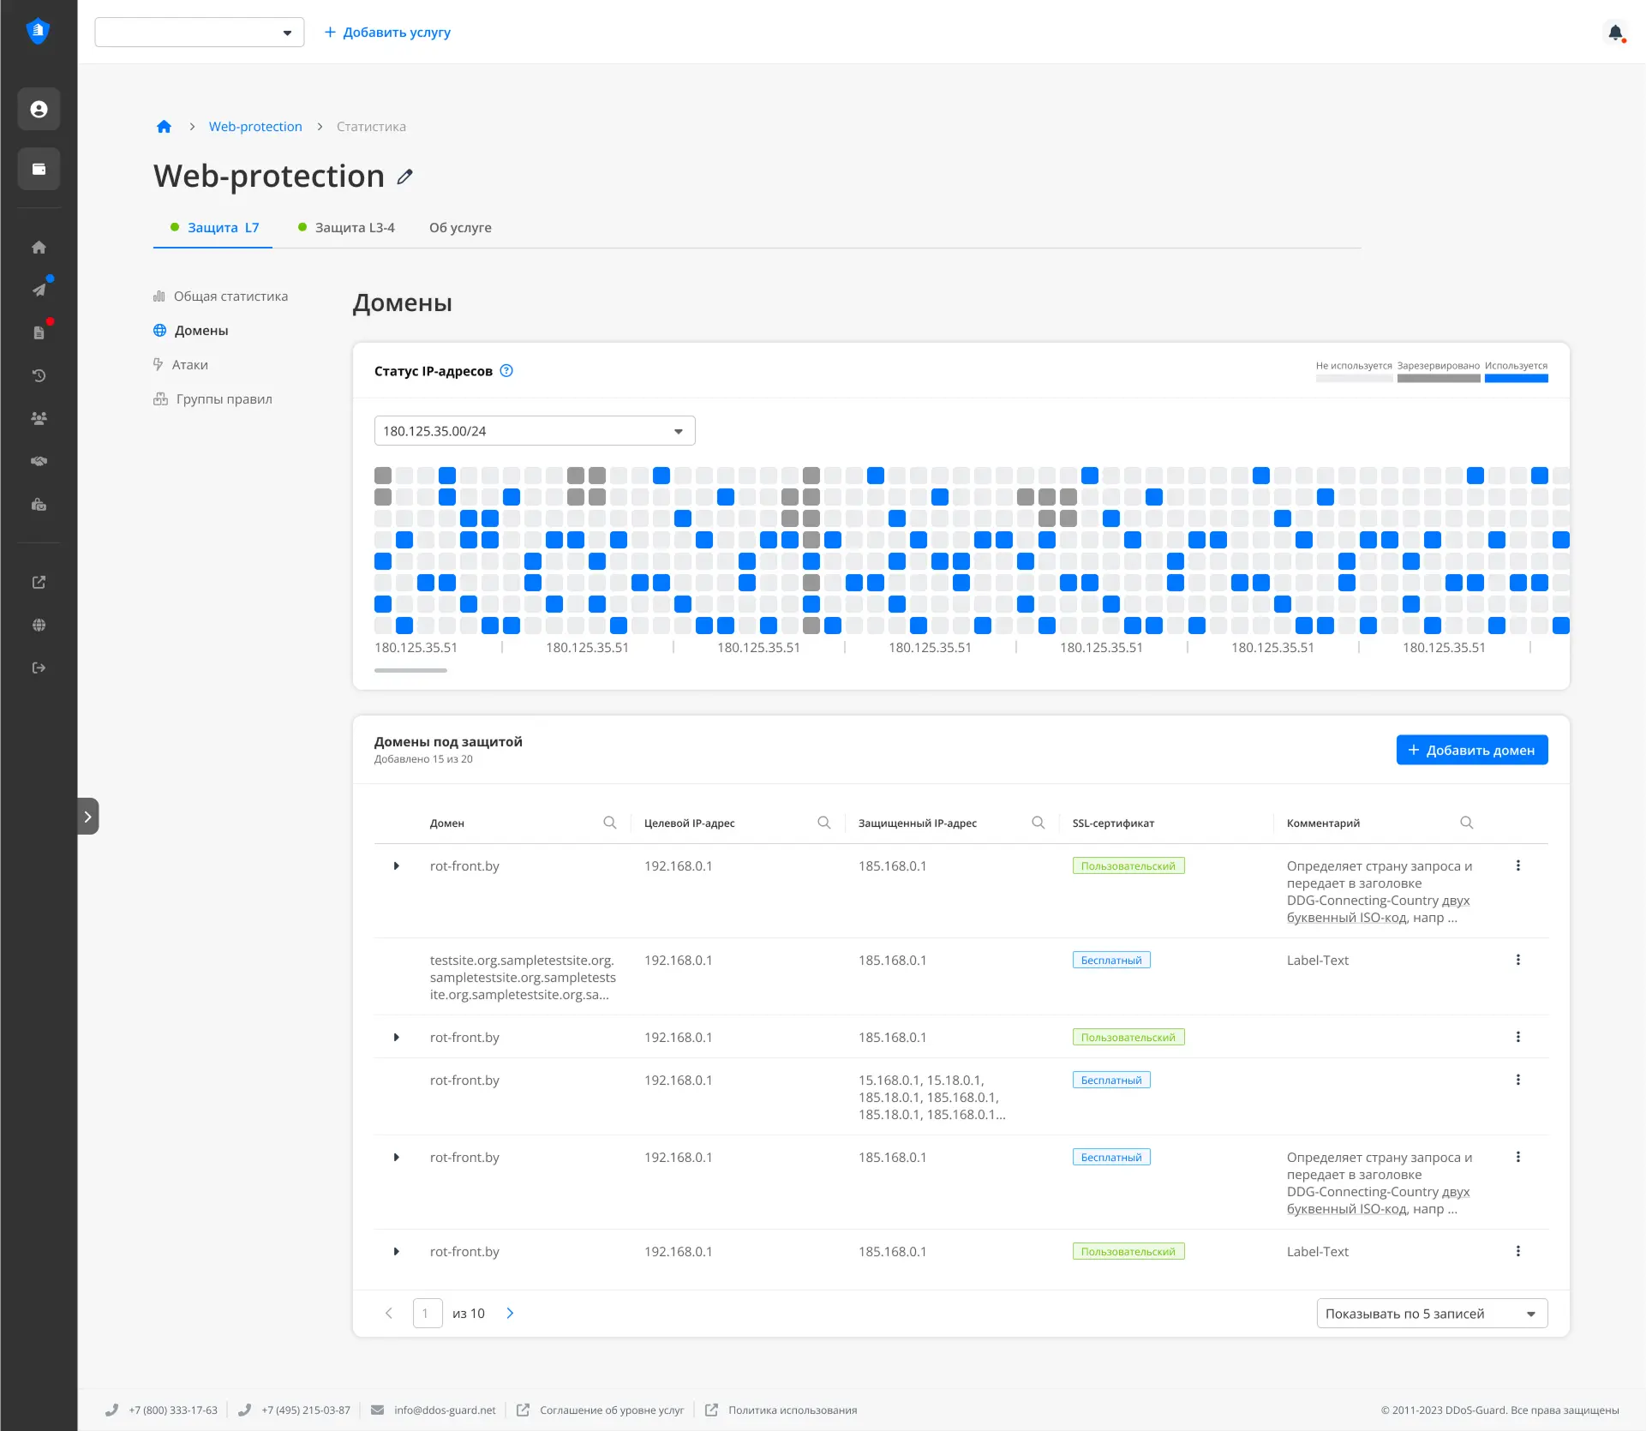Open the handshake partners icon in sidebar
The image size is (1646, 1431).
point(39,461)
